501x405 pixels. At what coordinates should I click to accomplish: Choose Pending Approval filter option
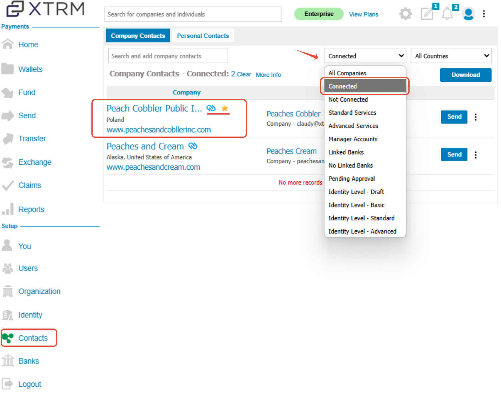(x=365, y=179)
